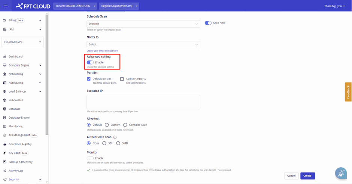Viewport: 352px width, 184px height.
Task: Toggle the Monitor Enable switch
Action: click(x=90, y=158)
